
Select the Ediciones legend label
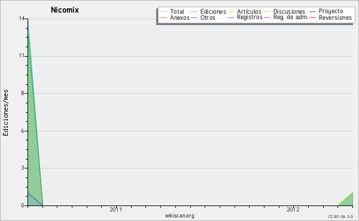[x=213, y=11]
